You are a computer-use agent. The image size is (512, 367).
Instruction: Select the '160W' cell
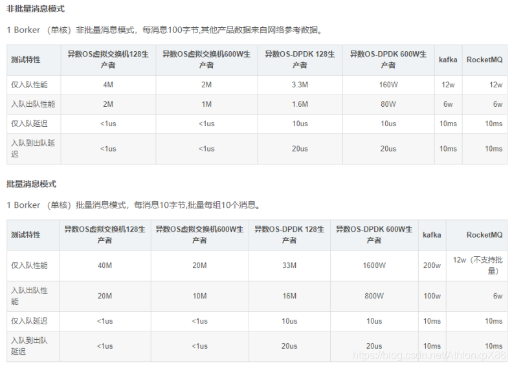[388, 85]
